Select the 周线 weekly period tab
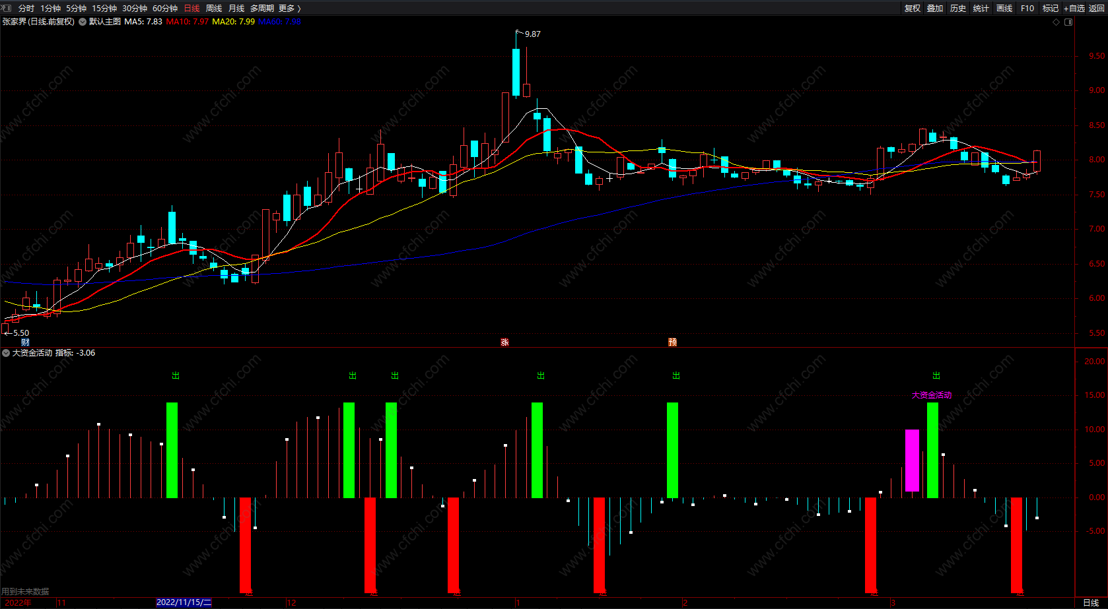Image resolution: width=1108 pixels, height=609 pixels. (x=214, y=9)
